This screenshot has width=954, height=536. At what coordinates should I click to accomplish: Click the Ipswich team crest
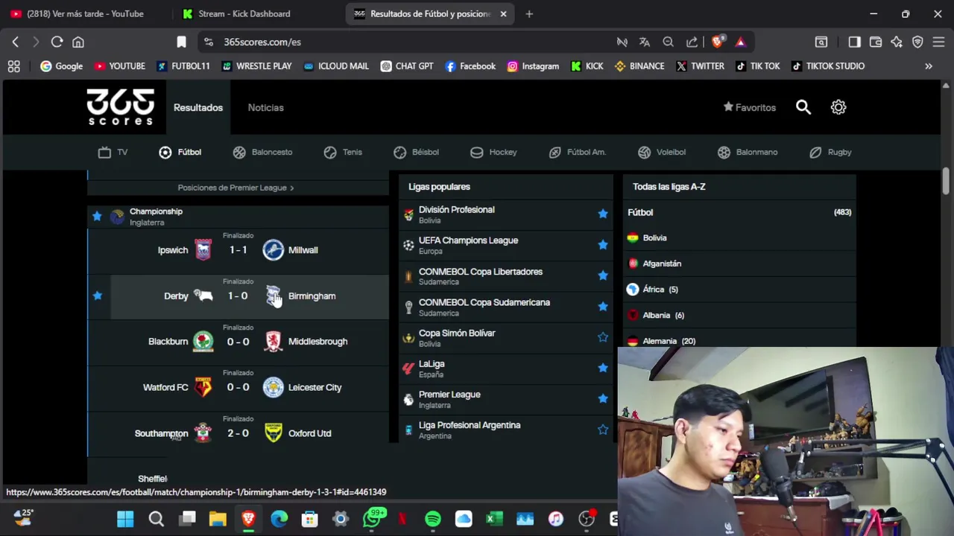tap(203, 250)
